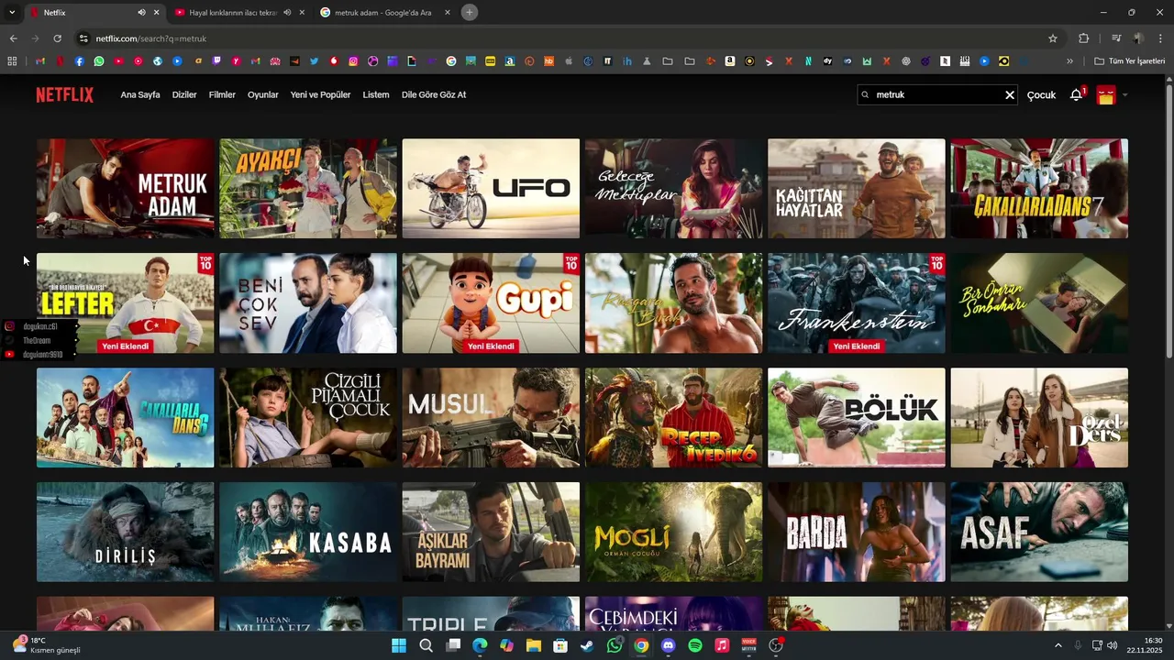The width and height of the screenshot is (1174, 660).
Task: Click the search field containing metruk
Action: coord(937,94)
